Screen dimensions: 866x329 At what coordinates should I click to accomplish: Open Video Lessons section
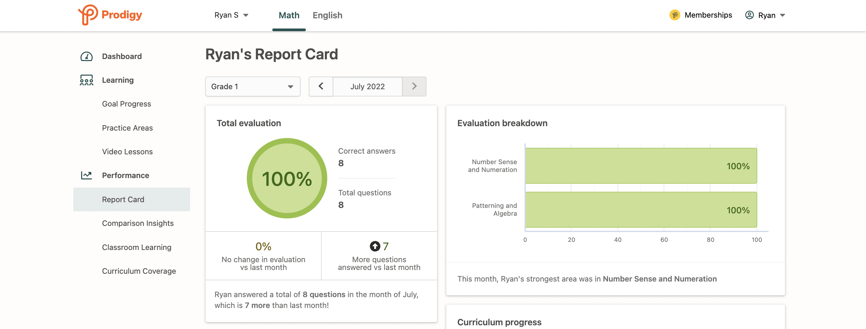[x=127, y=152]
